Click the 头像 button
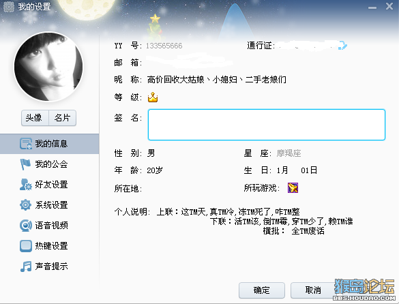The height and width of the screenshot is (304, 399). tap(35, 118)
